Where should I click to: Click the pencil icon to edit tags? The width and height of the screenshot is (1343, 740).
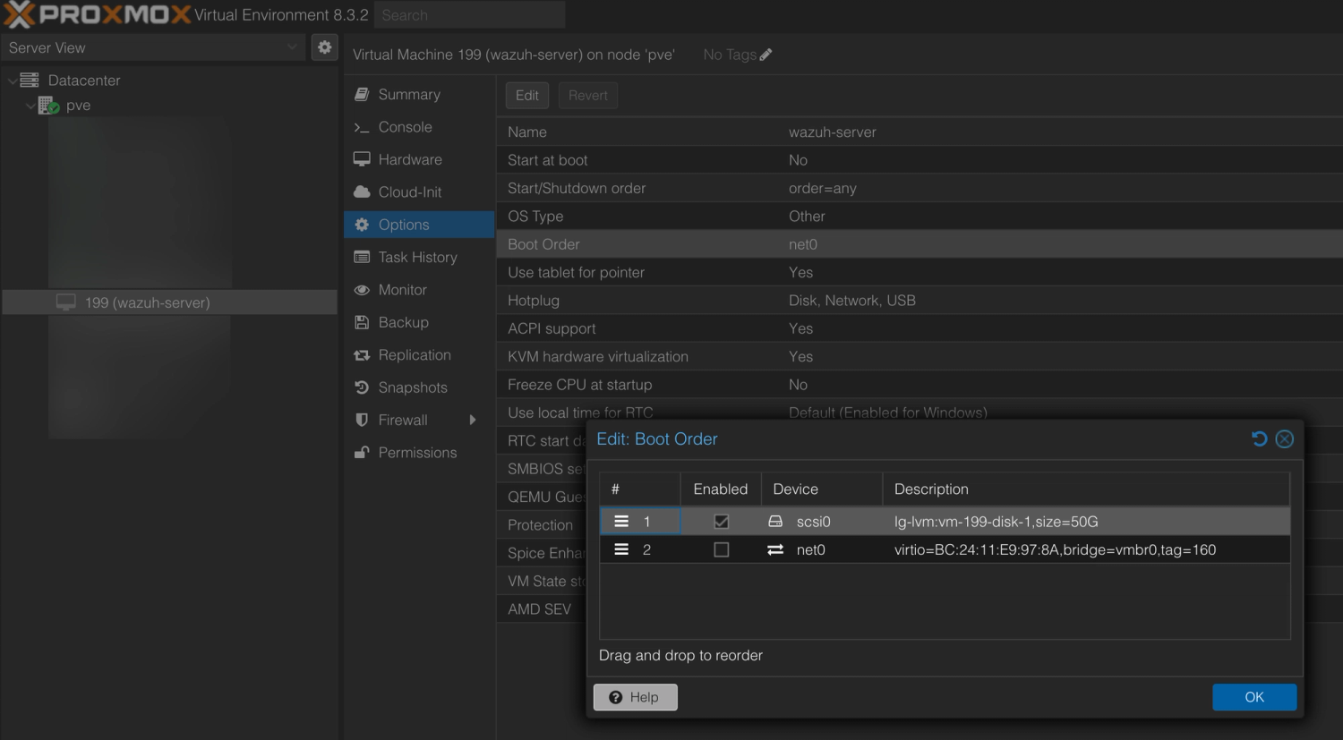point(766,55)
